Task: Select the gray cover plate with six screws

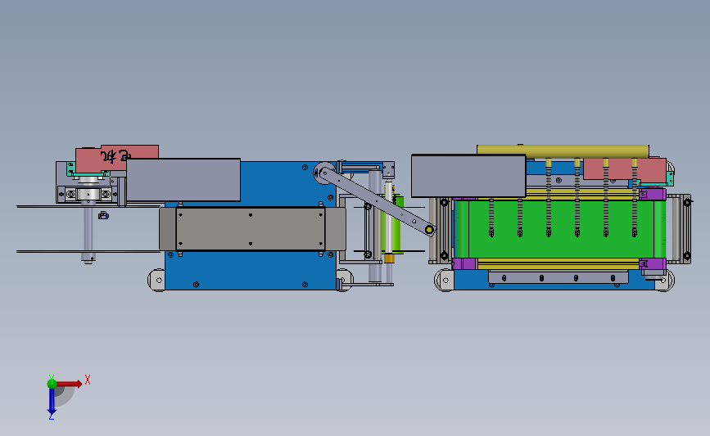Action: click(x=251, y=229)
